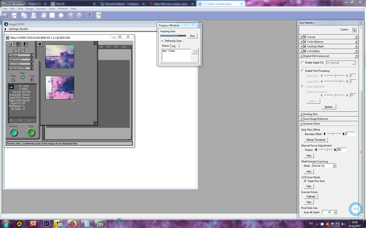This screenshot has height=228, width=366.
Task: Click the Open file folder icon
Action: click(x=6, y=16)
